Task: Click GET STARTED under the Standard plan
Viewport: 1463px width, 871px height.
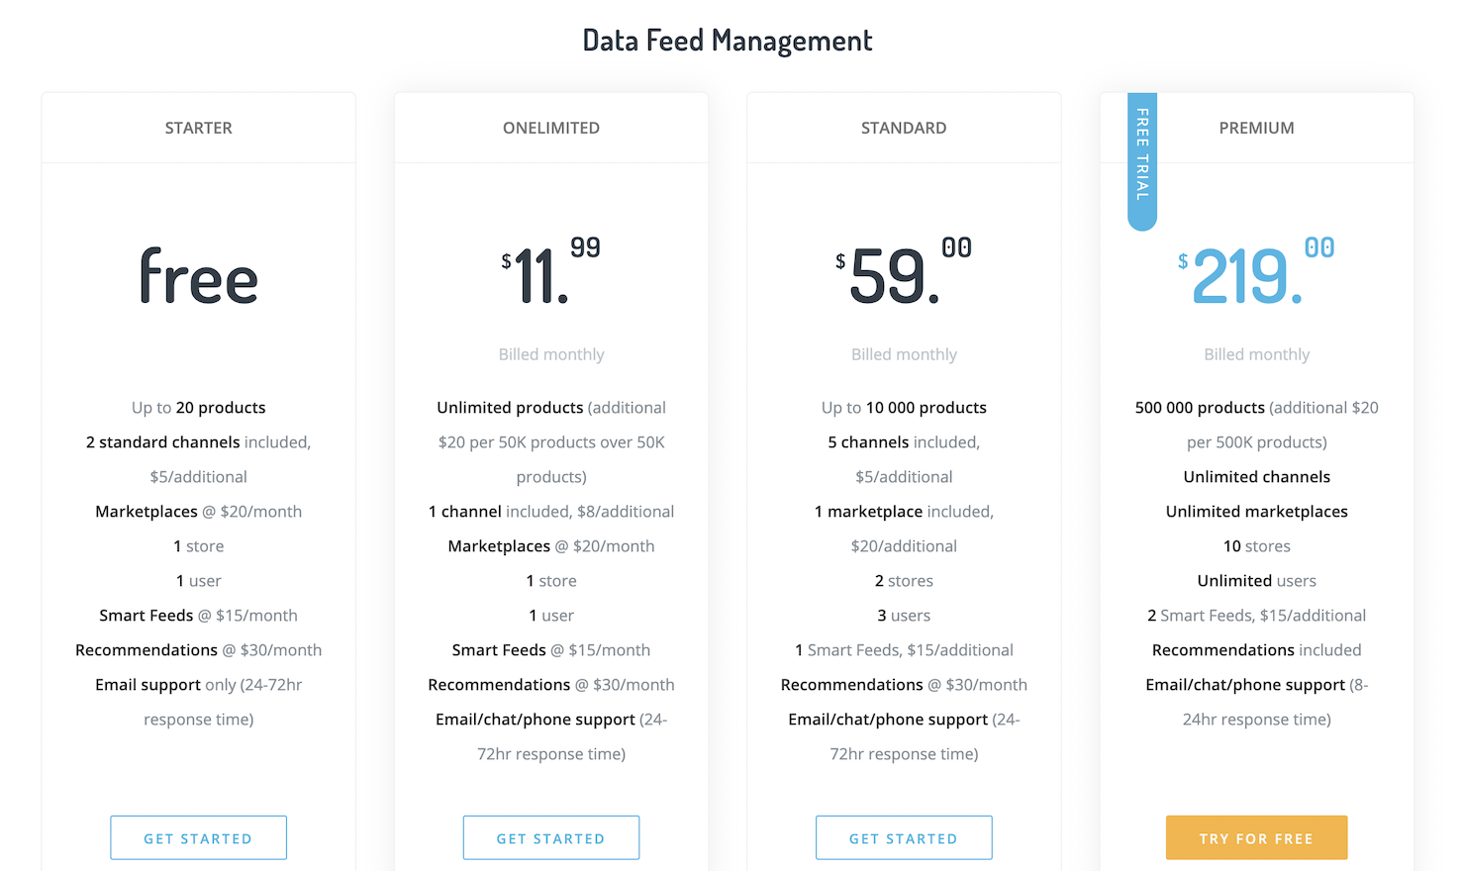Action: pos(903,837)
